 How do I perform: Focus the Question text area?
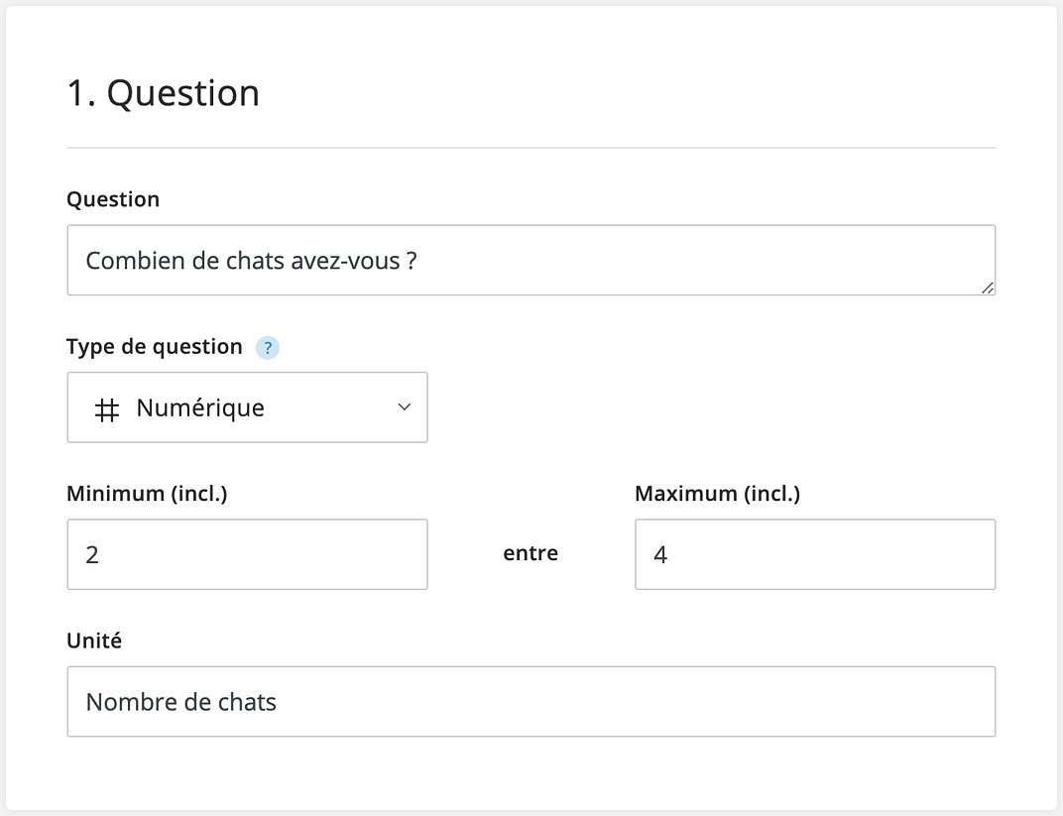531,260
